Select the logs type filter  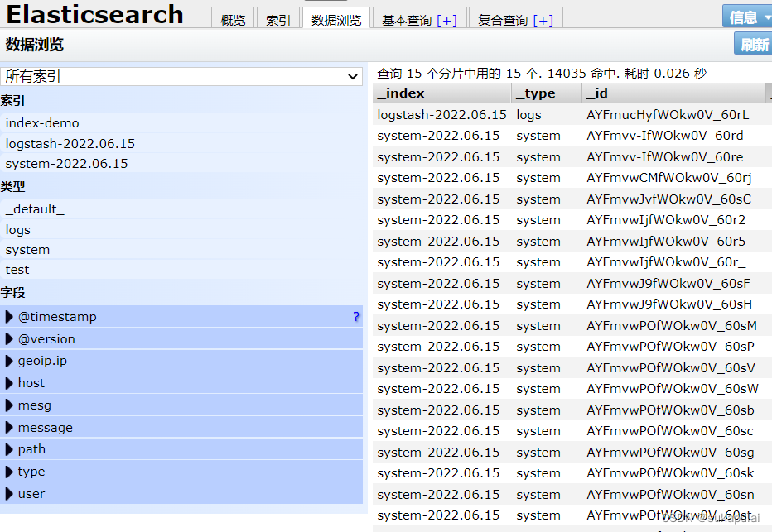pos(181,230)
